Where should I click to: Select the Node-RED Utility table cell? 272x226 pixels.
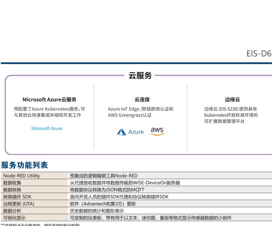(21, 176)
